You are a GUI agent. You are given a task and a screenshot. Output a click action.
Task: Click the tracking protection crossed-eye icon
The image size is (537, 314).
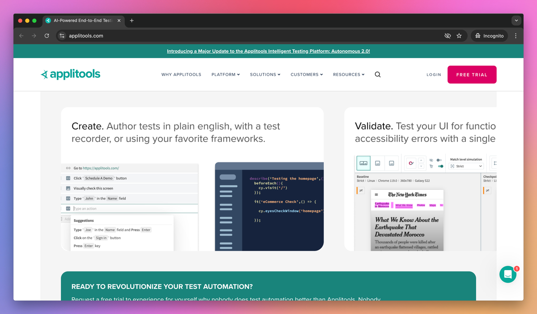pyautogui.click(x=447, y=36)
